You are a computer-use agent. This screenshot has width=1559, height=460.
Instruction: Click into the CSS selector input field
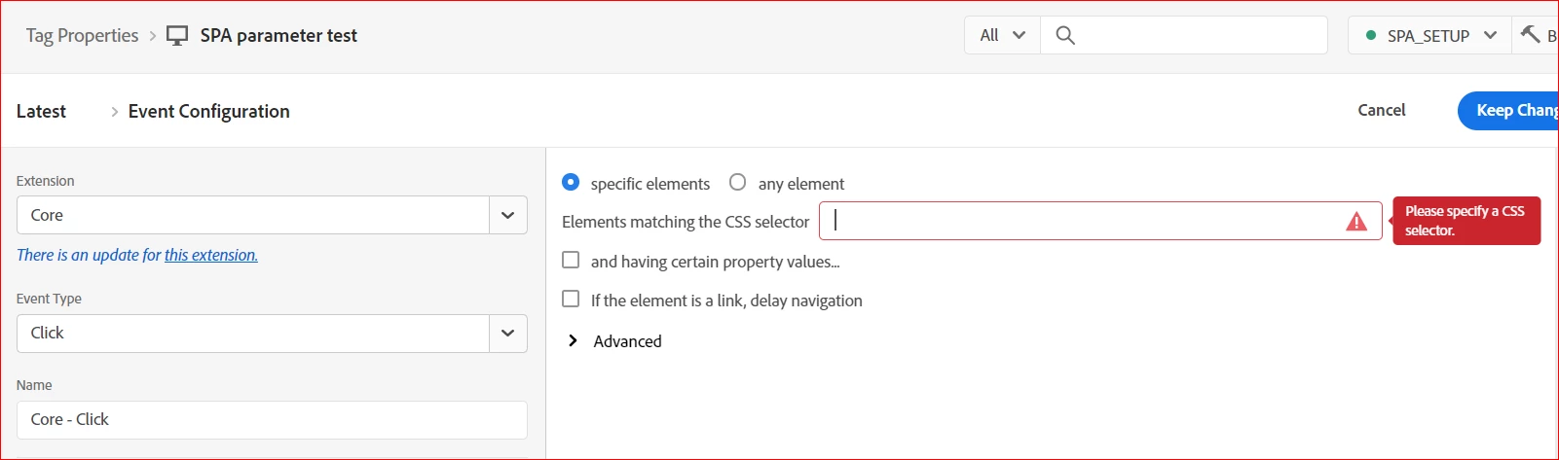coord(1081,222)
